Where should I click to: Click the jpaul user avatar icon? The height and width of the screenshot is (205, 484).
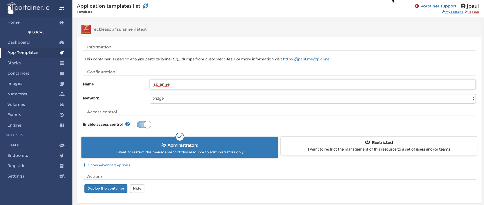coord(463,6)
